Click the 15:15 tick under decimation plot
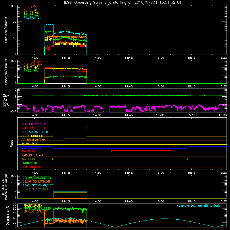Viewport: 230px width, 230px height. [x=191, y=202]
